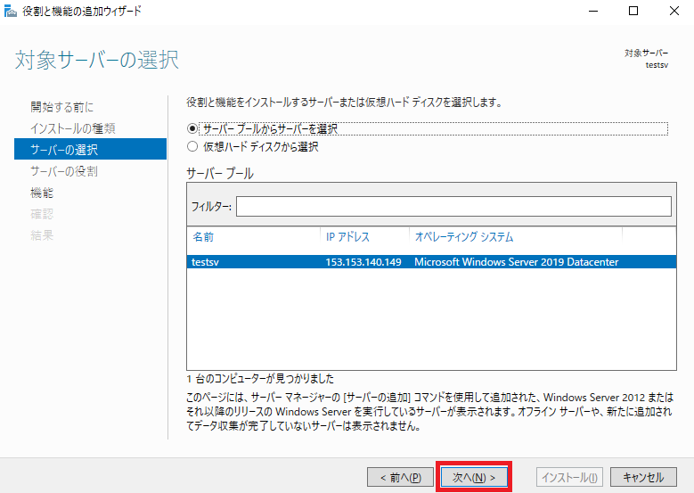Screen dimensions: 694x493
Task: Click キャンセル button
Action: point(643,477)
